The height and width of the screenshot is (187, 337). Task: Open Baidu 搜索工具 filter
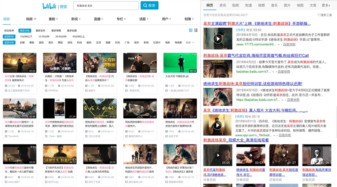click(325, 15)
